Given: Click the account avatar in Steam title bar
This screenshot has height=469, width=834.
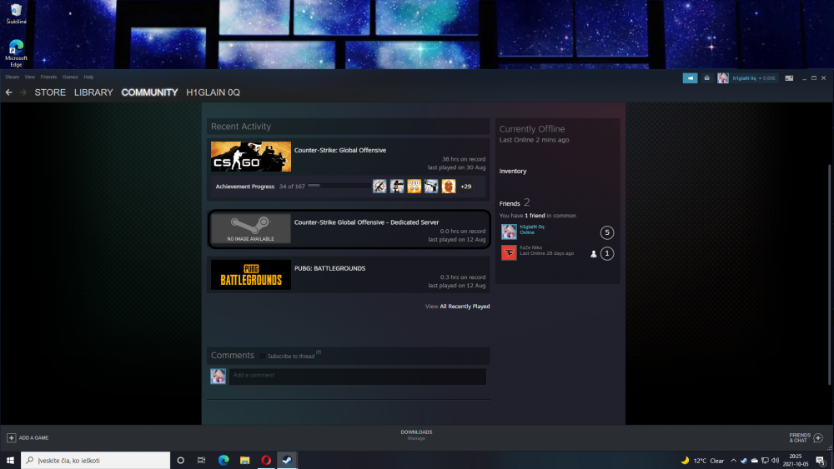Looking at the screenshot, I should 723,78.
